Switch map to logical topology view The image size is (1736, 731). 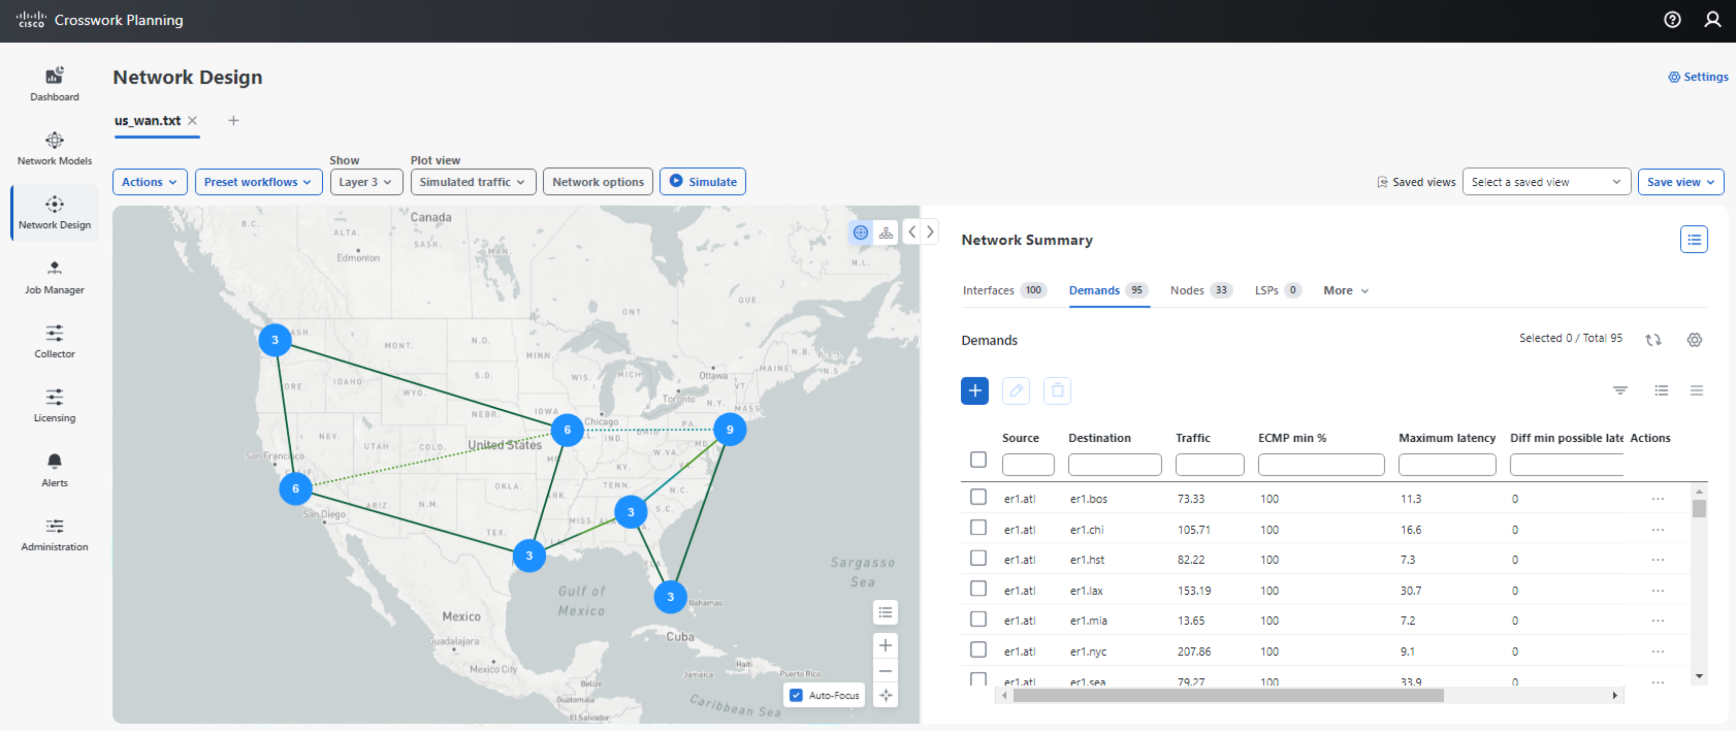coord(886,232)
